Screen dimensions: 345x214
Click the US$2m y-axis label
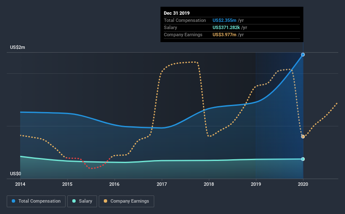pos(17,47)
